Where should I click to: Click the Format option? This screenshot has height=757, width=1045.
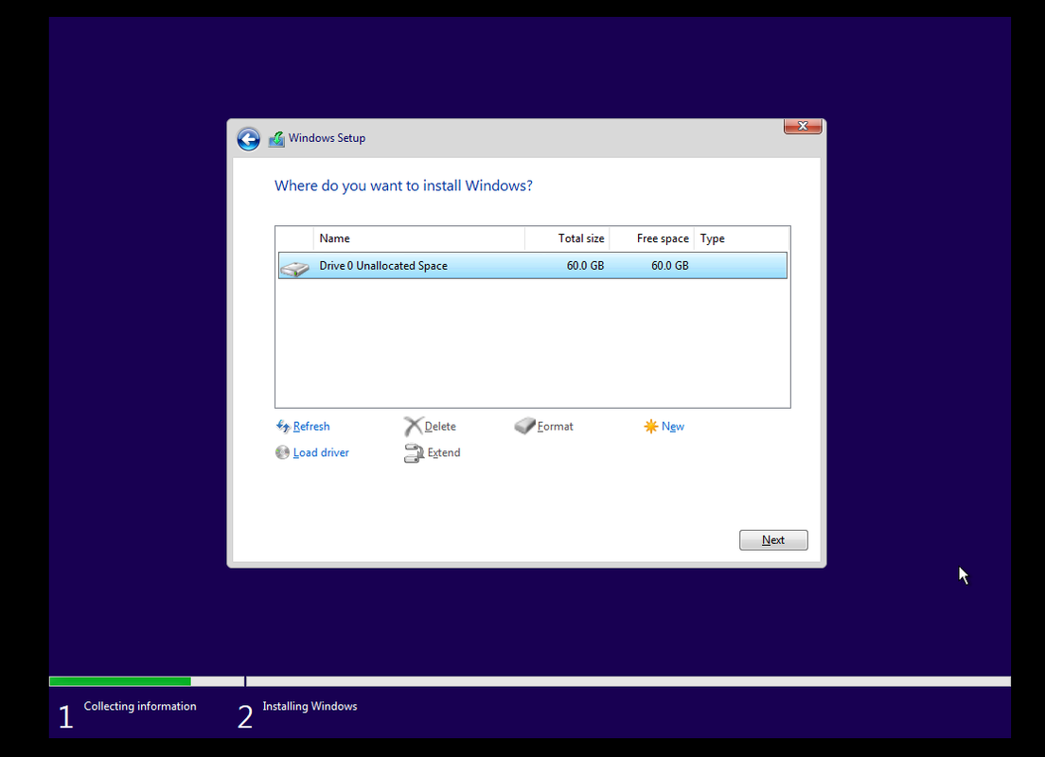coord(555,427)
